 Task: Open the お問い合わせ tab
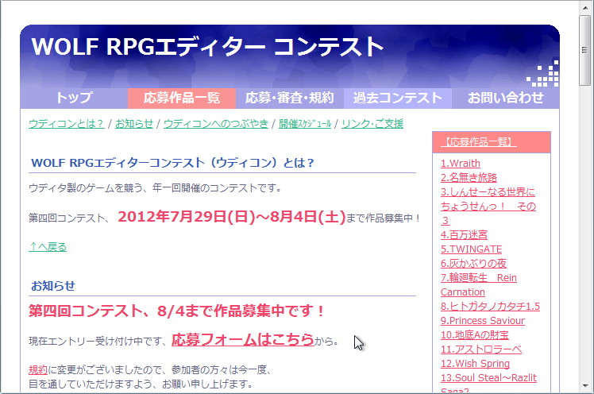tap(505, 98)
